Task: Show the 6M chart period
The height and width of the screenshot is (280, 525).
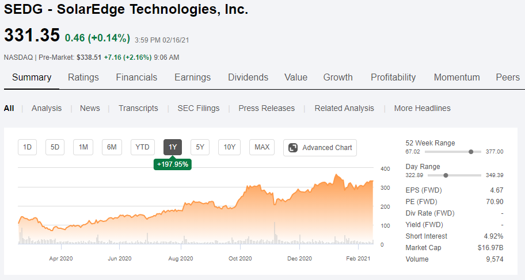Action: pos(112,147)
